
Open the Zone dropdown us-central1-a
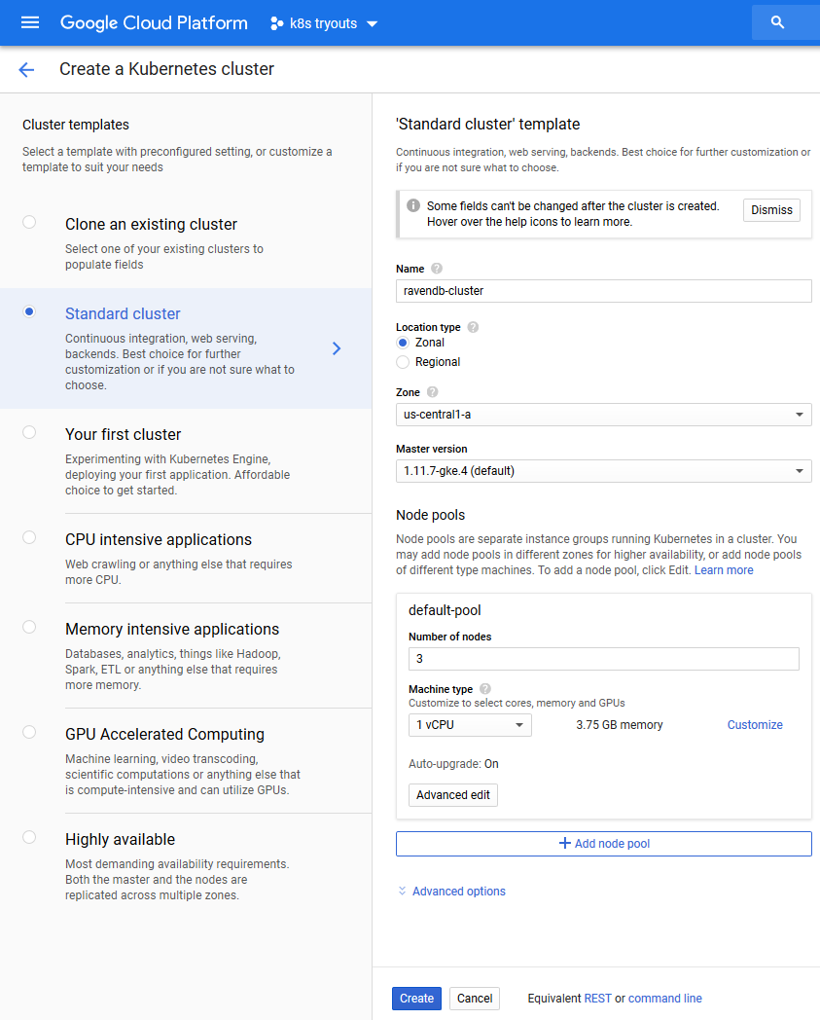point(603,415)
